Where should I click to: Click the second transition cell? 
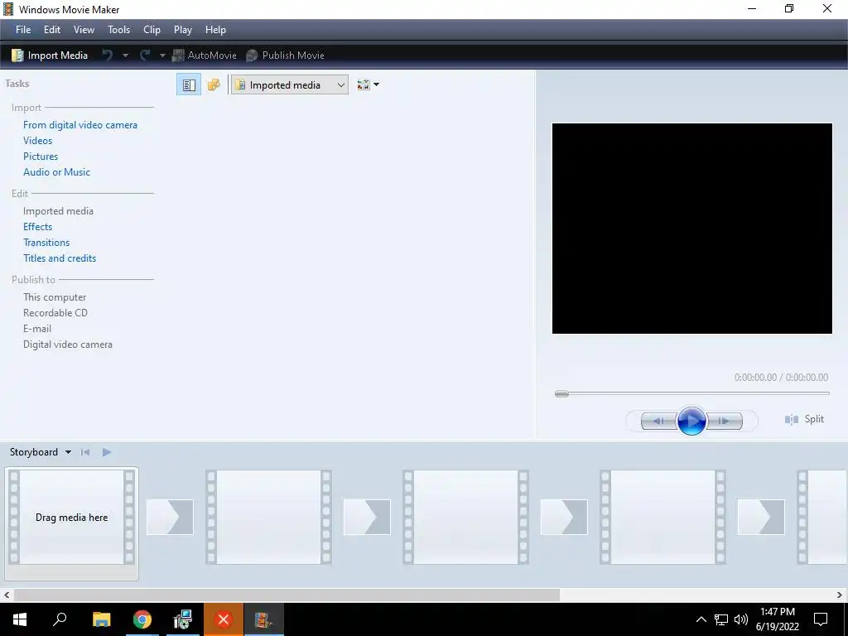tap(367, 517)
